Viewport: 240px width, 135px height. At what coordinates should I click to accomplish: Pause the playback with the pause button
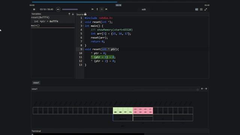point(34,9)
